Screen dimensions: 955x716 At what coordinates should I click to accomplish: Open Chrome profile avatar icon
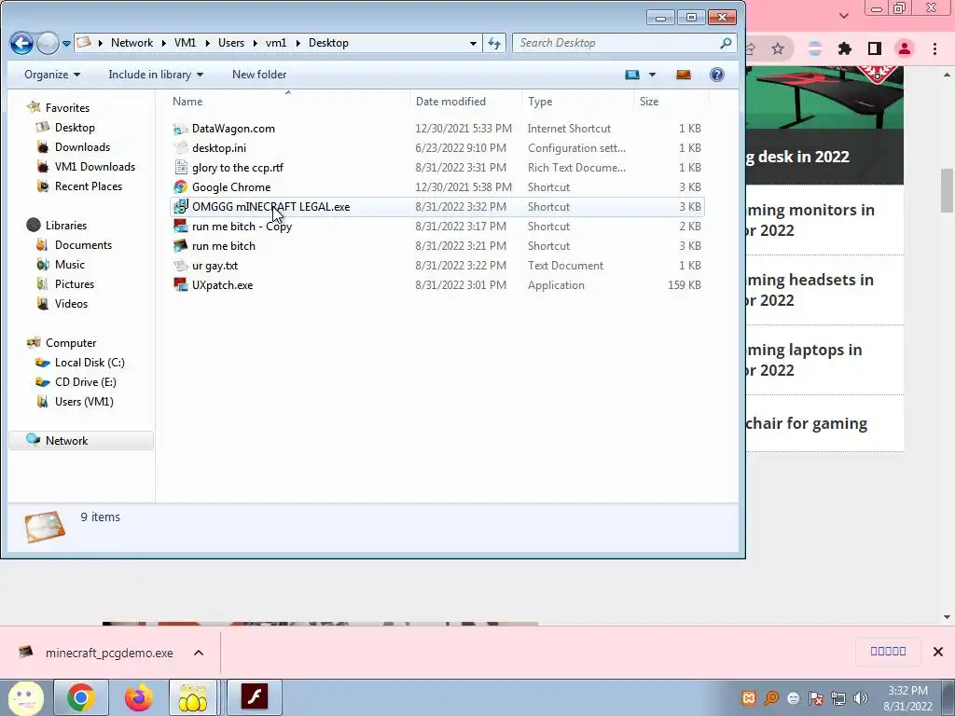click(905, 48)
